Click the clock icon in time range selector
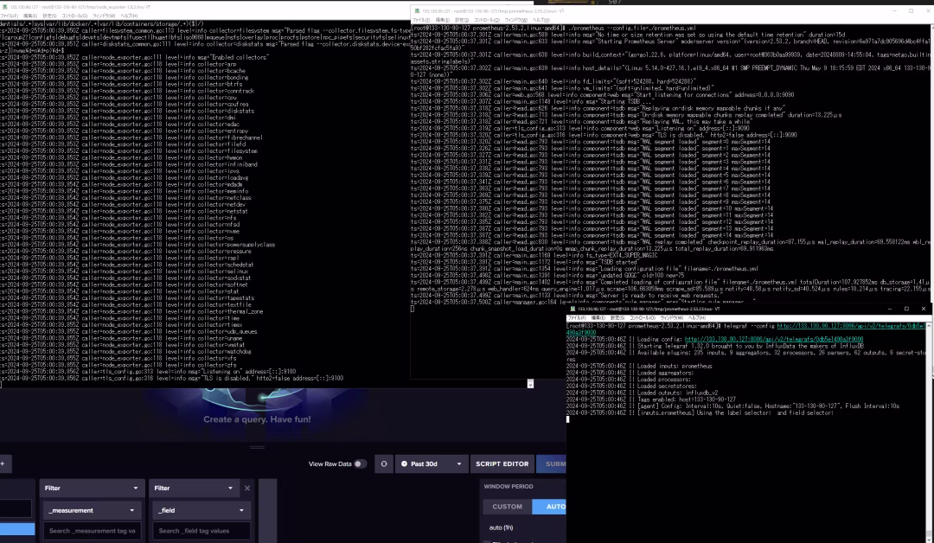 tap(405, 463)
